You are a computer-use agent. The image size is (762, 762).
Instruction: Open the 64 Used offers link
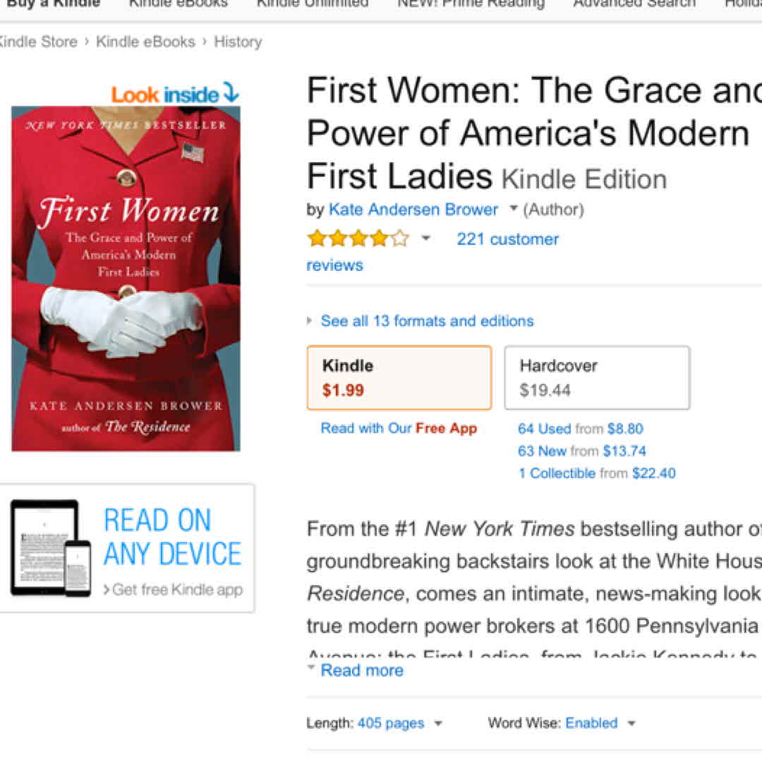click(x=544, y=429)
